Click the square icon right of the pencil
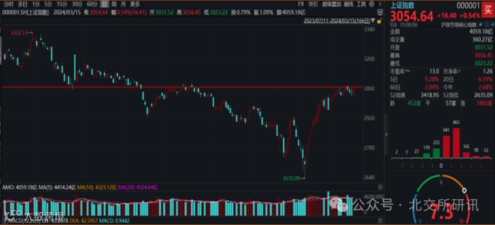This screenshot has height=225, width=495. pyautogui.click(x=486, y=24)
